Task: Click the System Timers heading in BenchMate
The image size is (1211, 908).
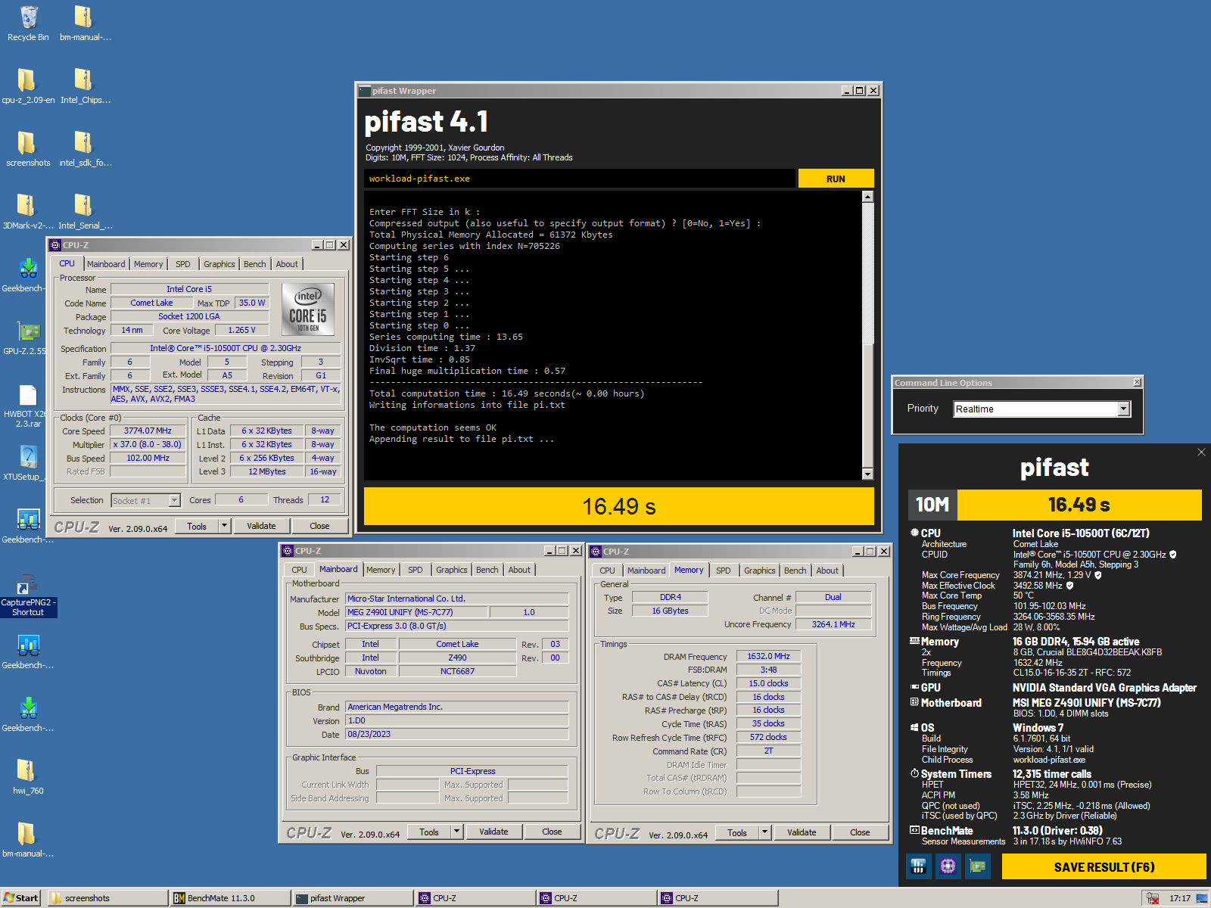Action: [x=957, y=774]
